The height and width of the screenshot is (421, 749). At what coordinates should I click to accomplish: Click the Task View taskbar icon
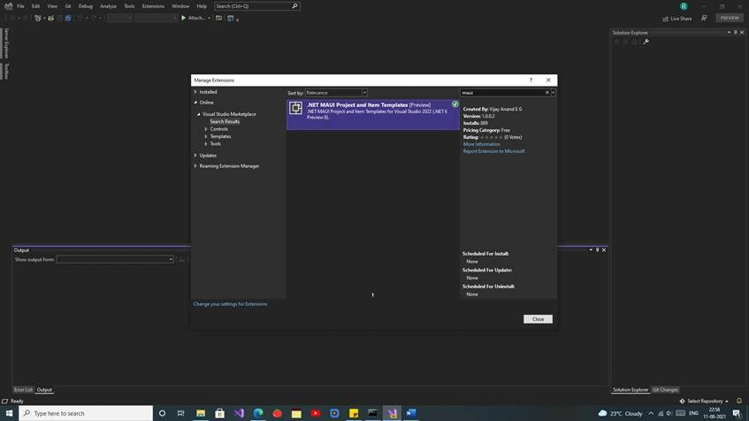click(180, 413)
